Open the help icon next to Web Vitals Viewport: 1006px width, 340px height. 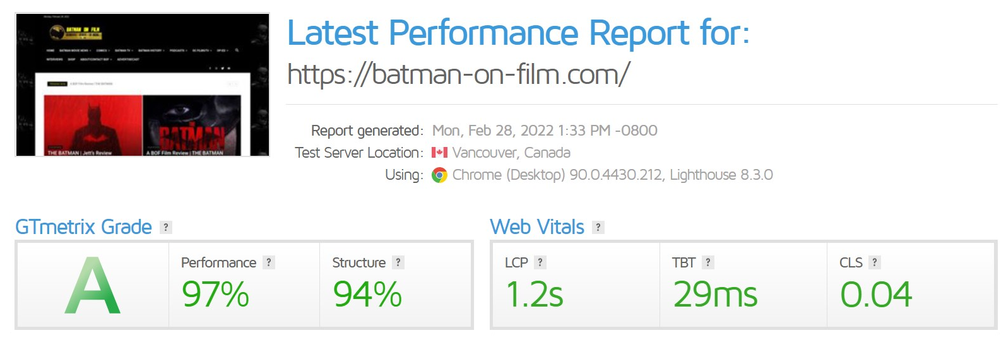coord(598,227)
